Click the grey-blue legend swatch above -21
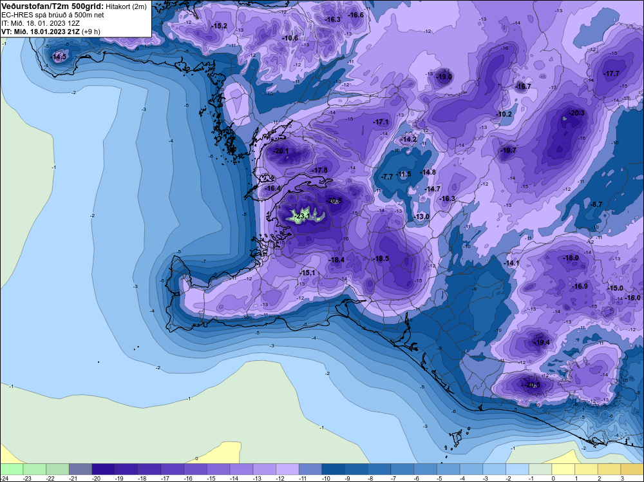The height and width of the screenshot is (482, 644). pyautogui.click(x=80, y=469)
